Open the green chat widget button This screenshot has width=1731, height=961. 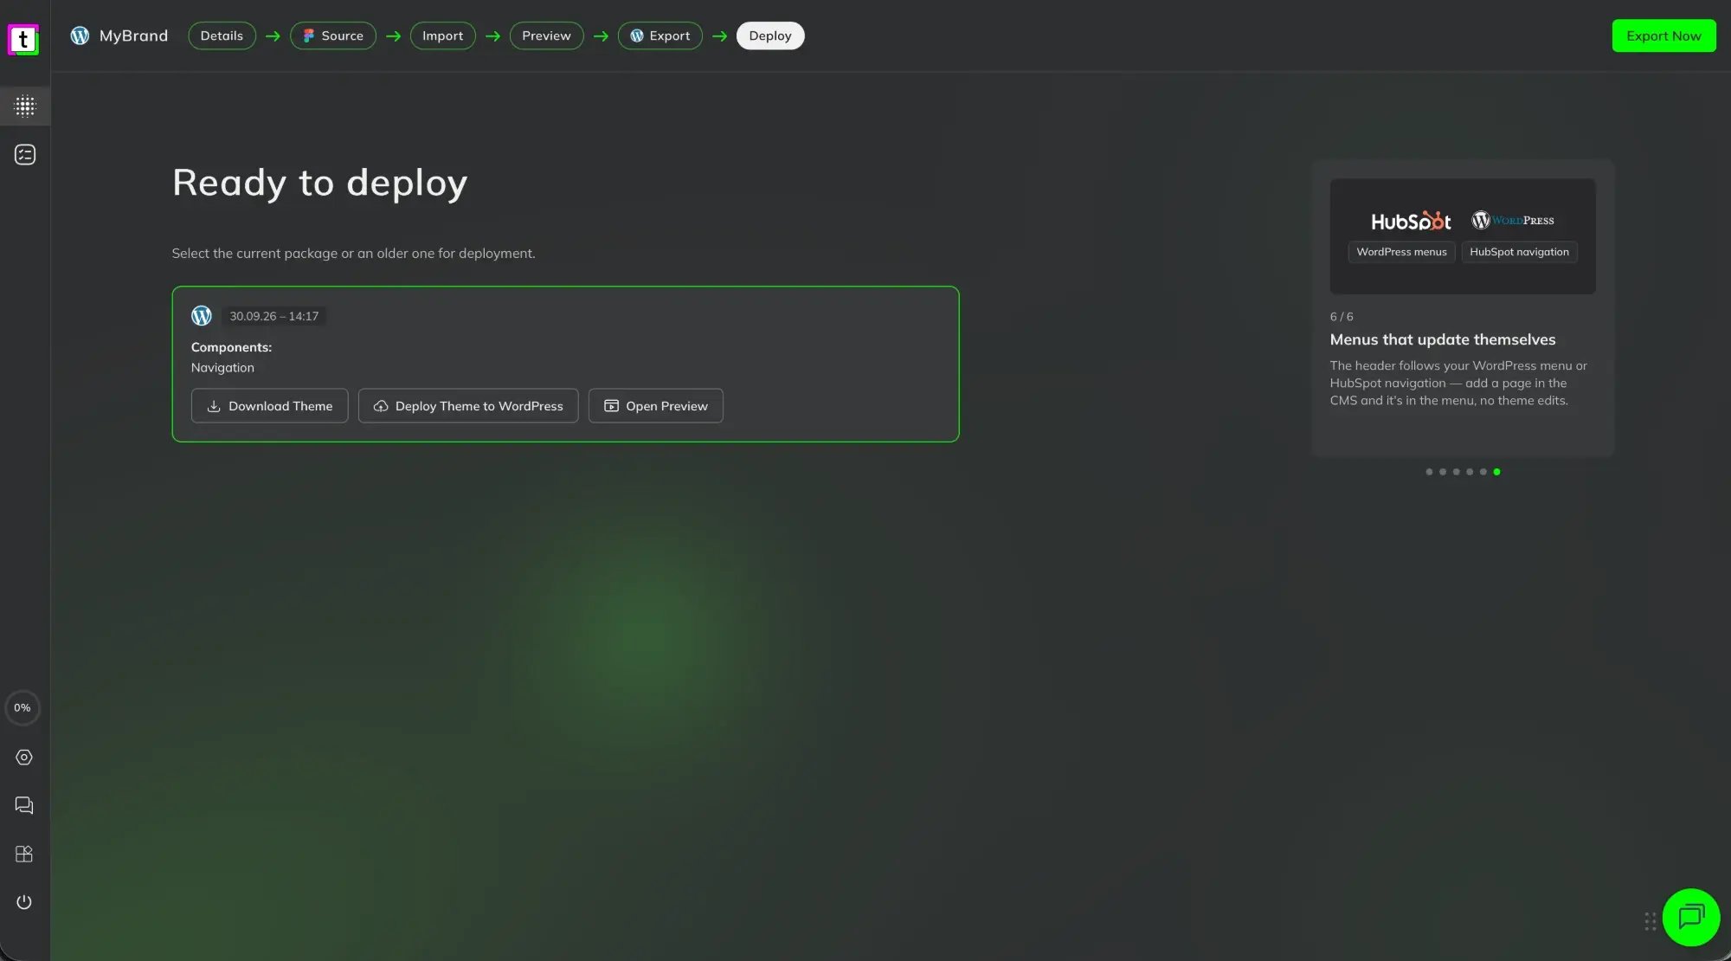(1691, 918)
